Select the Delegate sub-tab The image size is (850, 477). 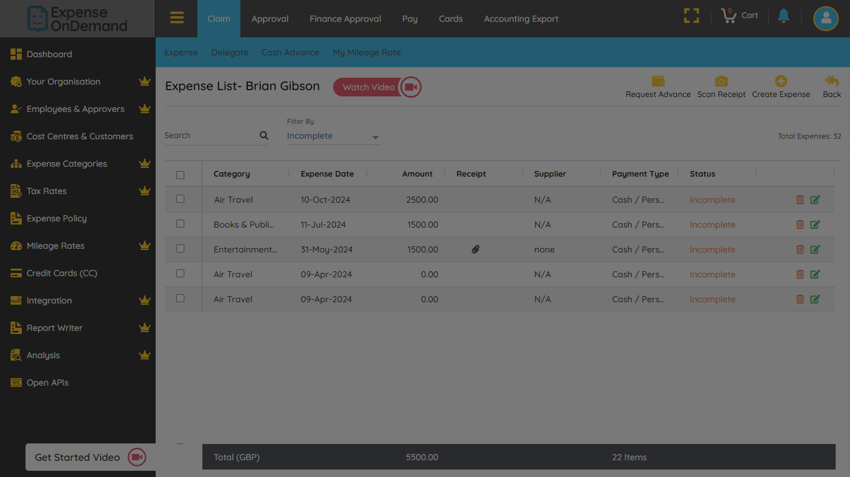pos(230,52)
